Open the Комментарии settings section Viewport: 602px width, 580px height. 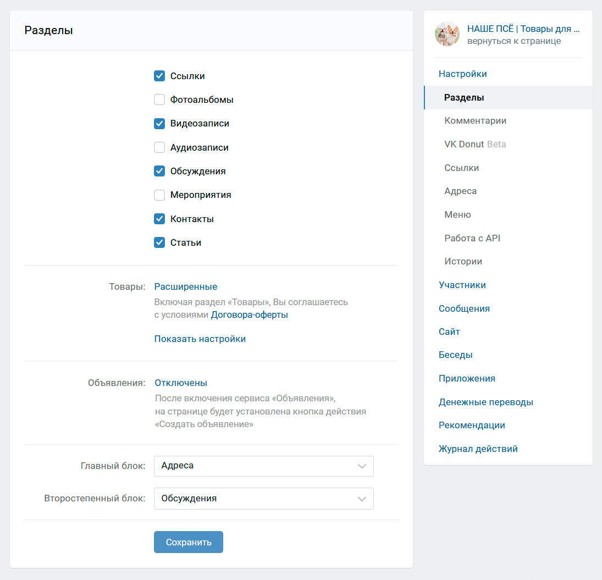(x=476, y=120)
